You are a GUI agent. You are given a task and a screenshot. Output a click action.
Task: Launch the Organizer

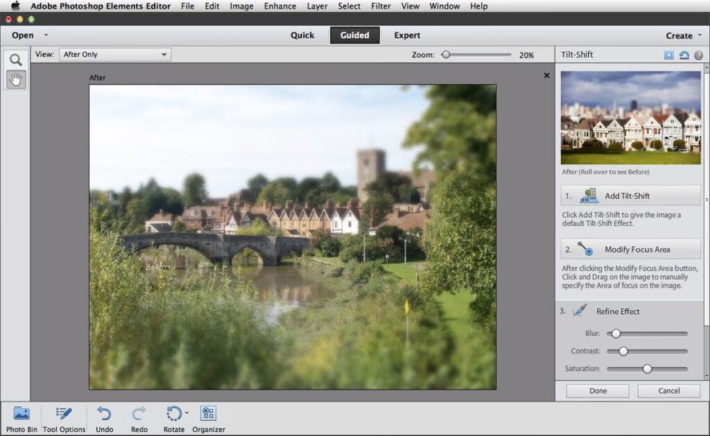(208, 419)
